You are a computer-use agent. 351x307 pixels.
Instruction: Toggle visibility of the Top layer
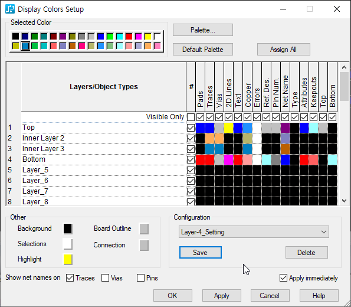click(x=191, y=128)
